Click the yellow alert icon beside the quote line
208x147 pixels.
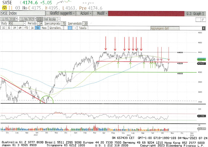click(4, 8)
